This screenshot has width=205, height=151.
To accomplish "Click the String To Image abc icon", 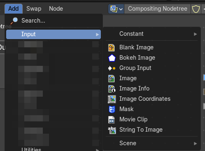I will click(x=112, y=130).
